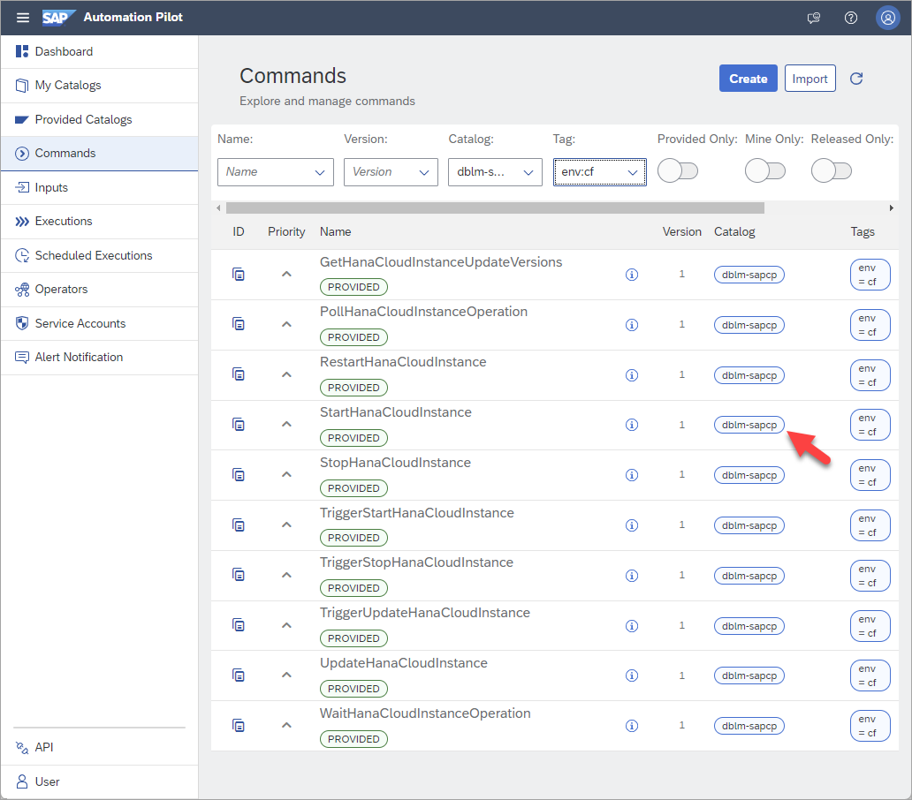Expand priority chevron for RestartHanaCloudInstance
This screenshot has height=800, width=912.
[286, 374]
